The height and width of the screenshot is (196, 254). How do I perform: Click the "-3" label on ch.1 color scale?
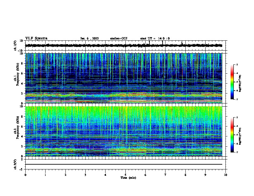[236, 64]
